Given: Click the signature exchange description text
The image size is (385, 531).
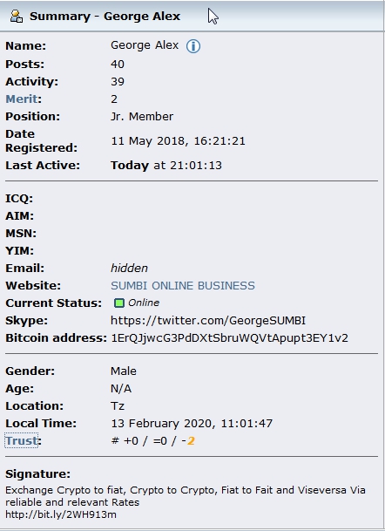Looking at the screenshot, I should (186, 496).
